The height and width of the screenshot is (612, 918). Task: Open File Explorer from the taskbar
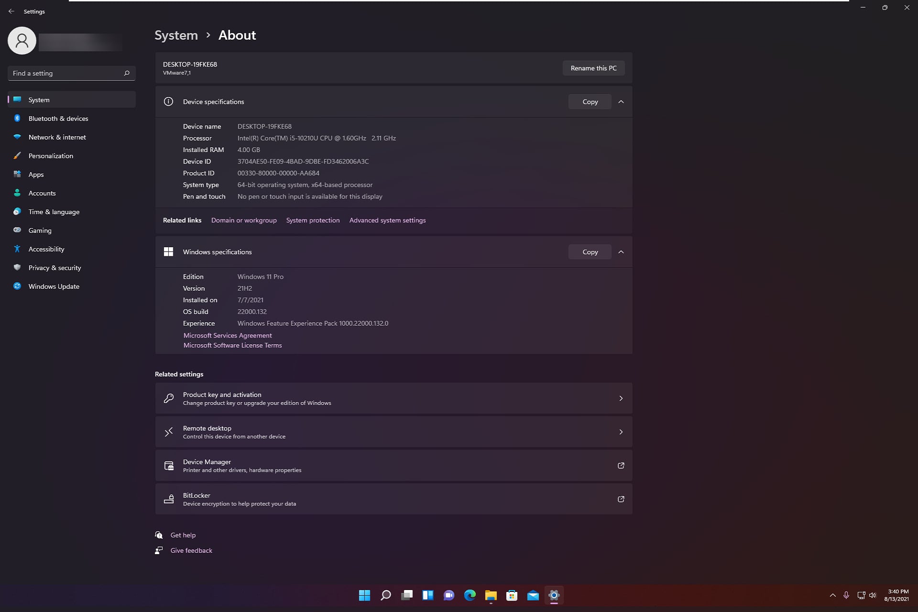coord(491,595)
